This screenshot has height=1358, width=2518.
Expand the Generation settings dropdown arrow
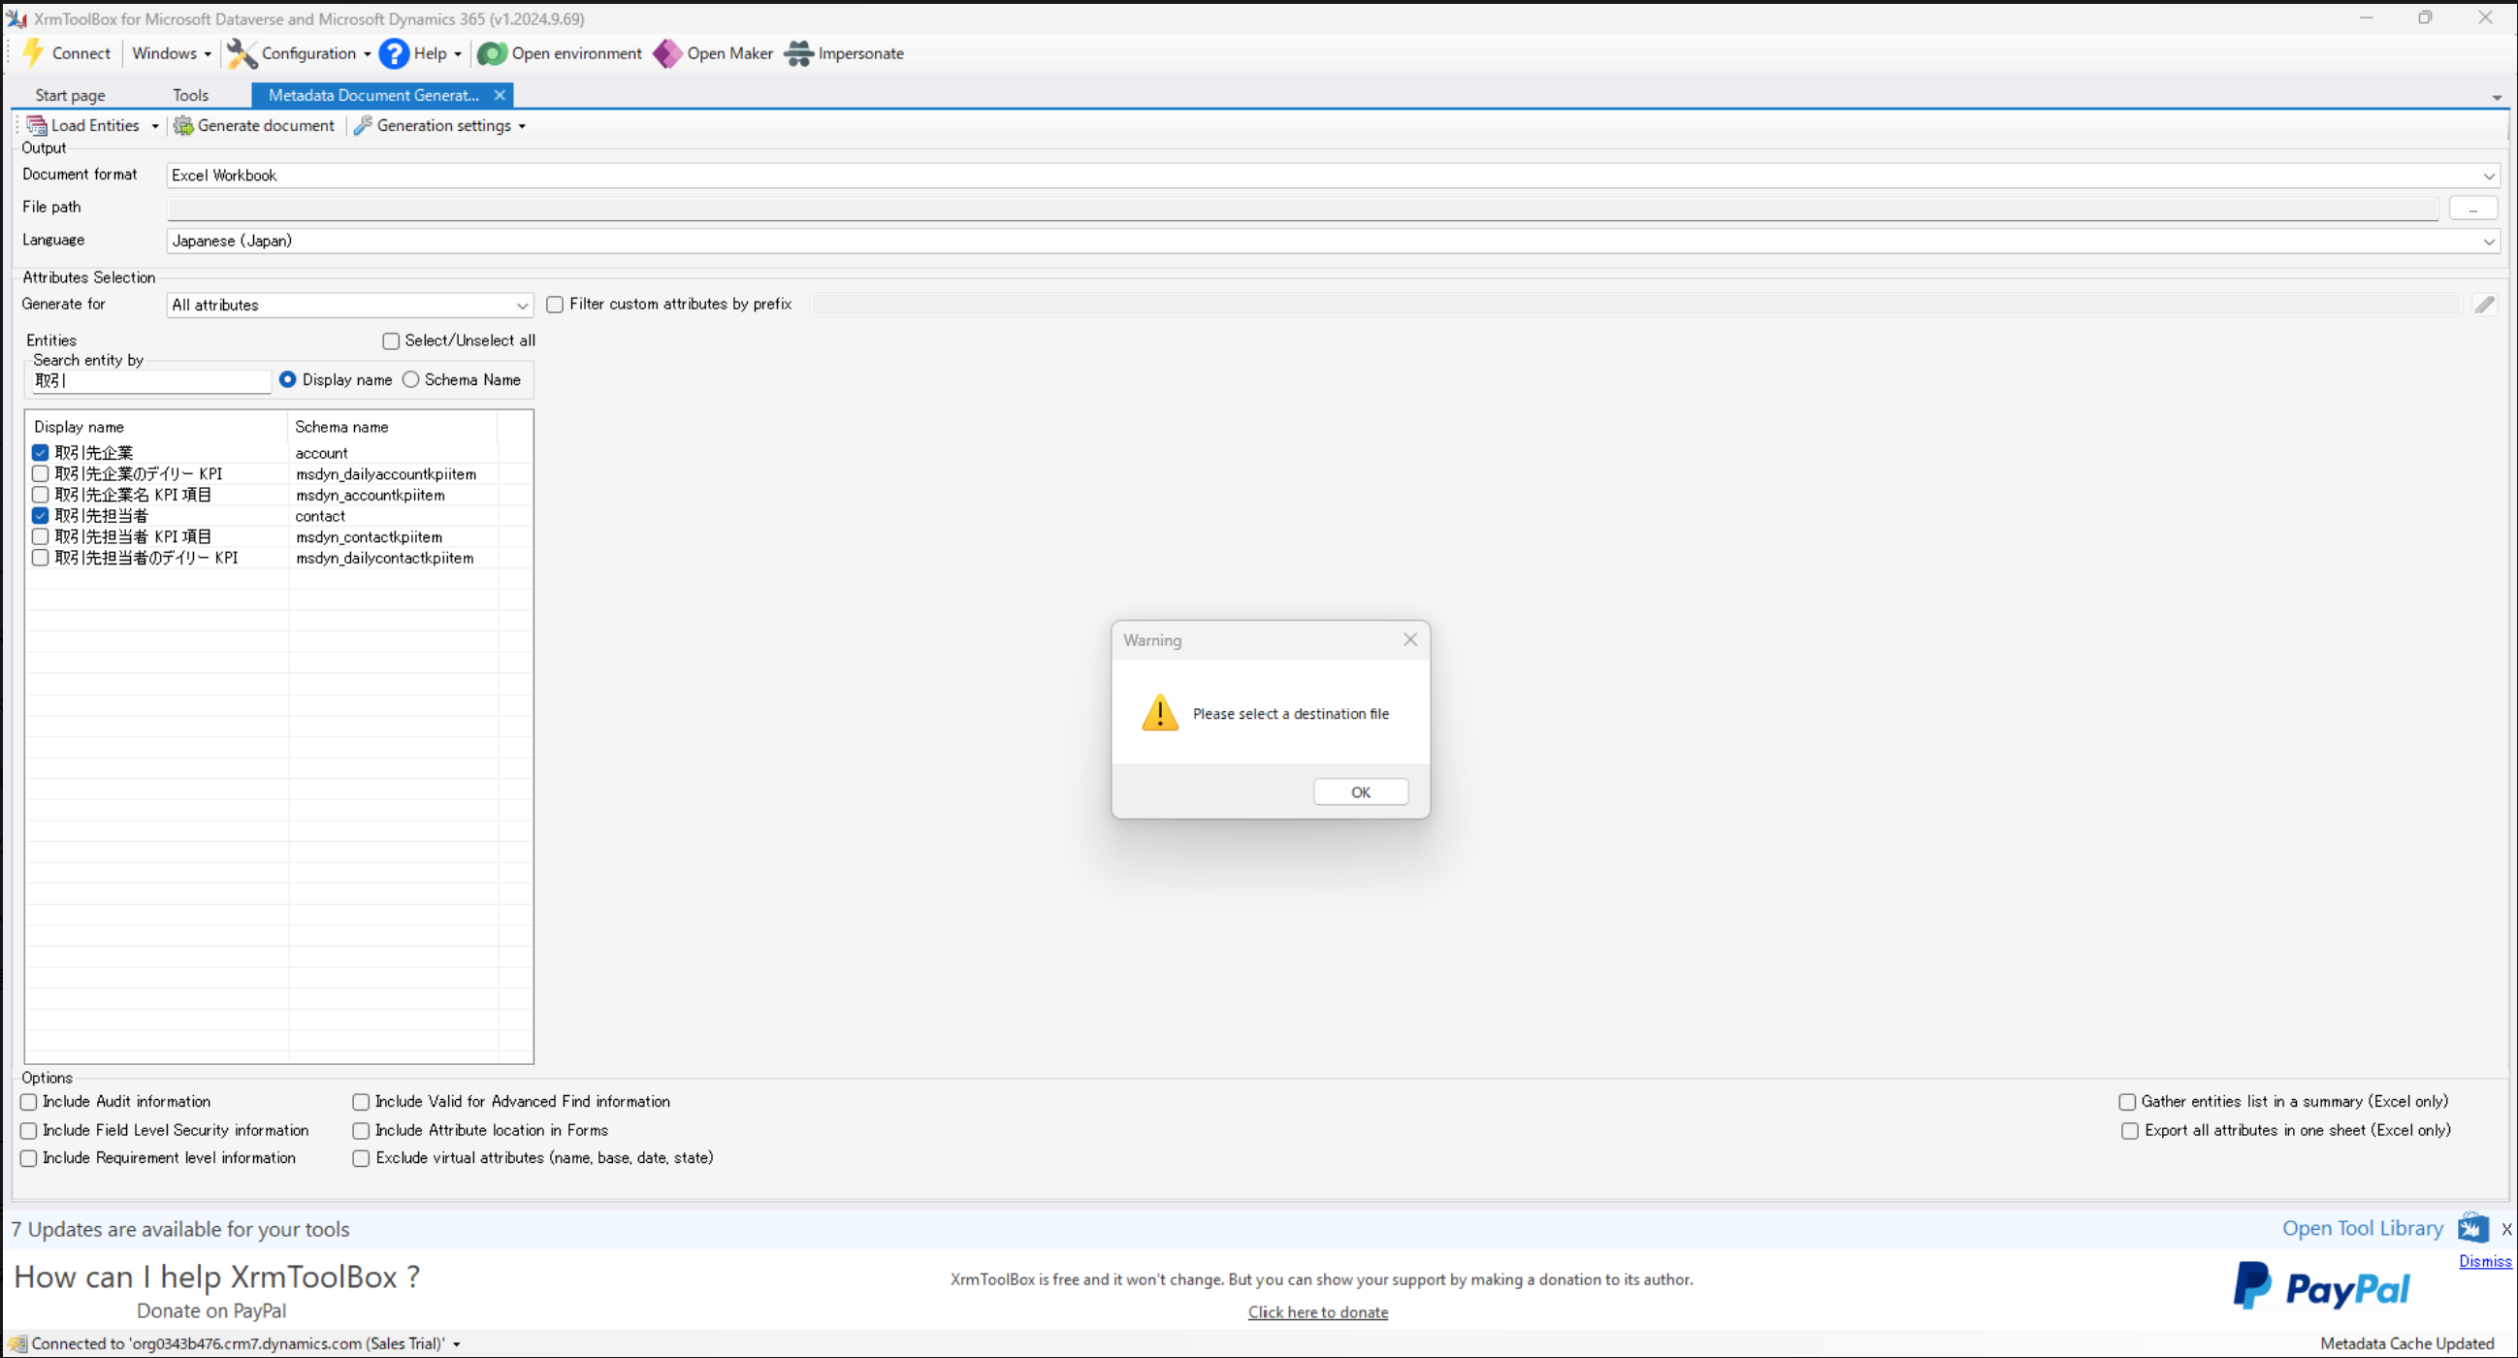point(522,126)
